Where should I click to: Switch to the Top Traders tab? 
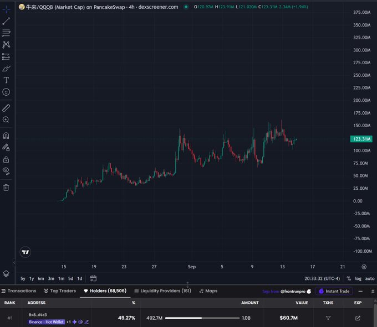point(60,291)
